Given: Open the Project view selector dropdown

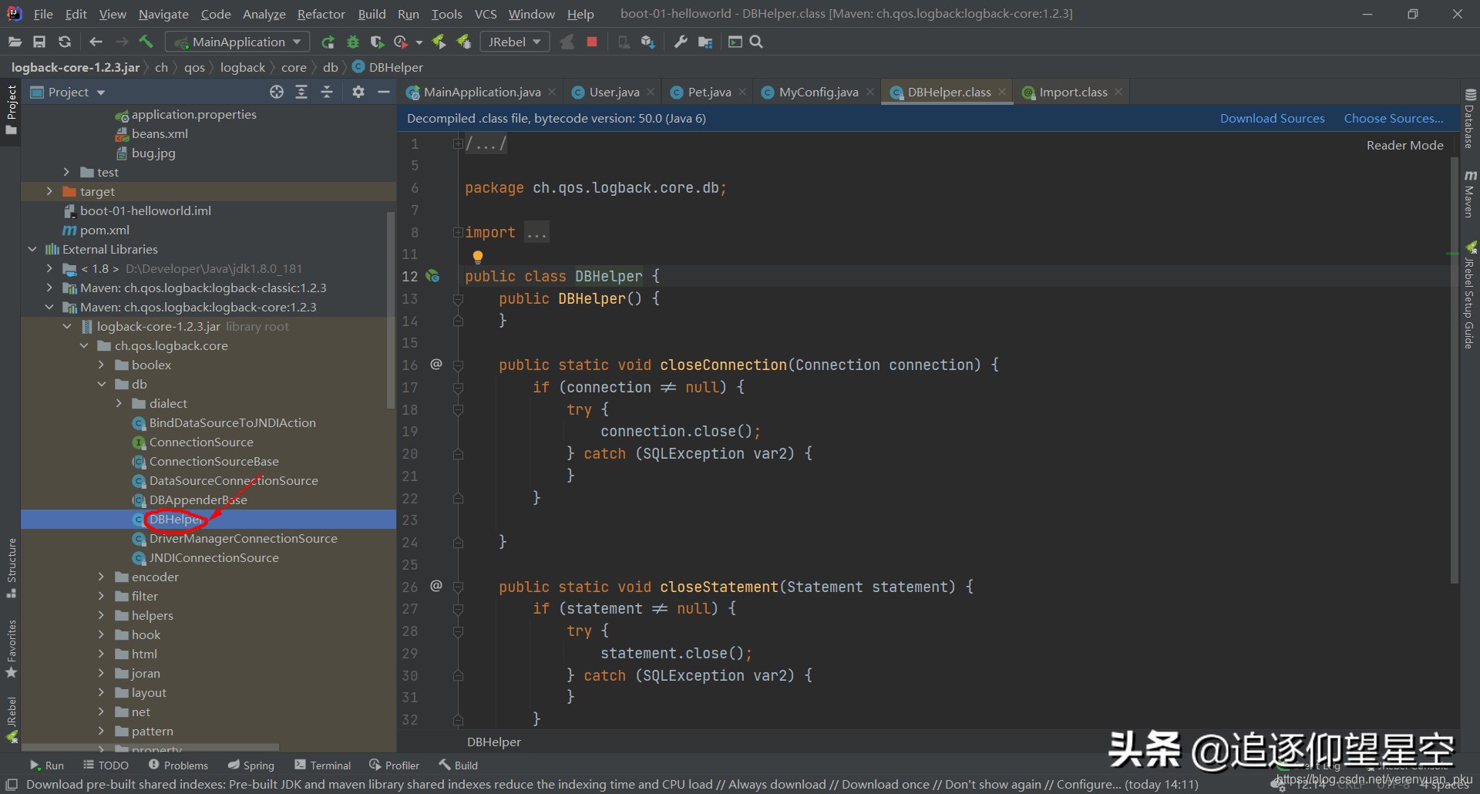Looking at the screenshot, I should pos(68,92).
